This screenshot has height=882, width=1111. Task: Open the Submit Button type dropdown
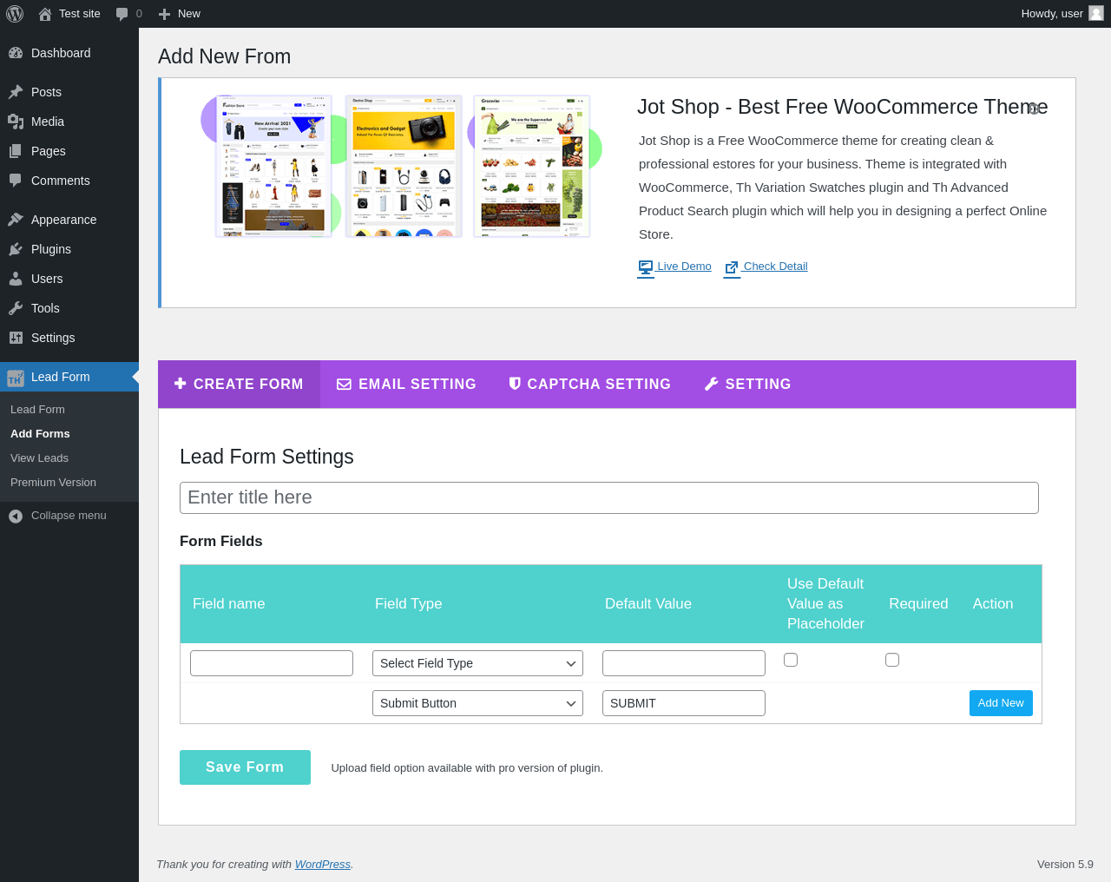(x=477, y=703)
